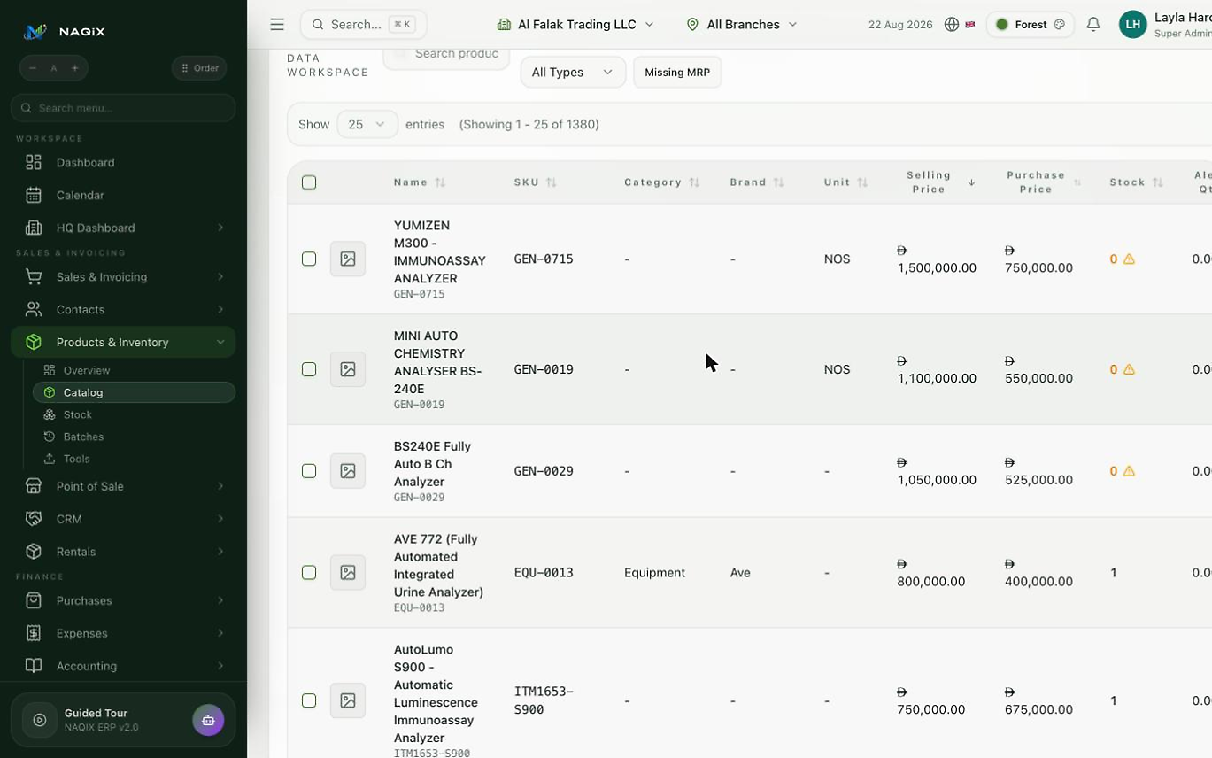Screen dimensions: 1212x758
Task: Open the All Branches dropdown
Action: (742, 25)
